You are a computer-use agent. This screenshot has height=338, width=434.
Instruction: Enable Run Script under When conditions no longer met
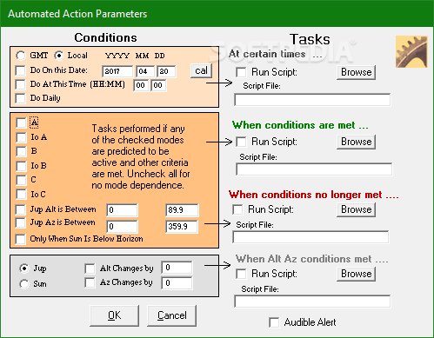tap(237, 209)
